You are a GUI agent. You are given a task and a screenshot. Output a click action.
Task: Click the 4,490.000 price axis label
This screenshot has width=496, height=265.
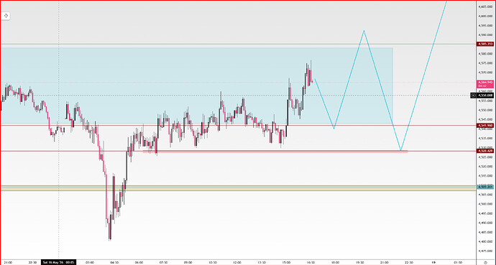(x=485, y=223)
